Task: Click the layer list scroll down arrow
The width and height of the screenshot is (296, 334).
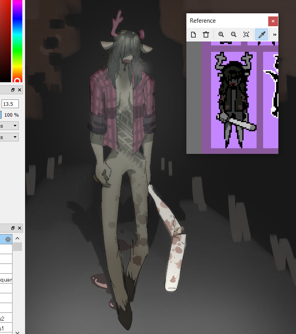Action: click(x=18, y=332)
